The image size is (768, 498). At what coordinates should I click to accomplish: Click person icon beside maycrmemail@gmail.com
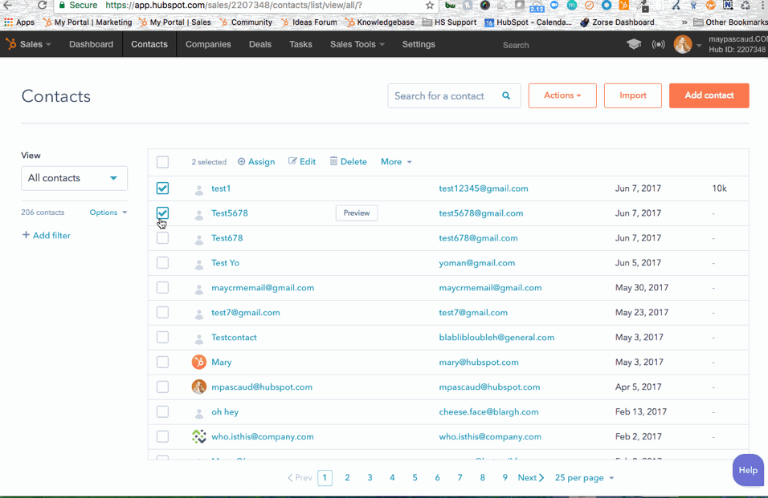pos(199,289)
